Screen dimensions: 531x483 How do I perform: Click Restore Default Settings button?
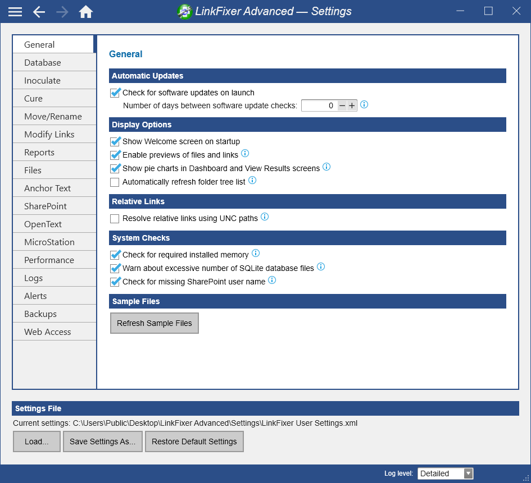point(194,441)
